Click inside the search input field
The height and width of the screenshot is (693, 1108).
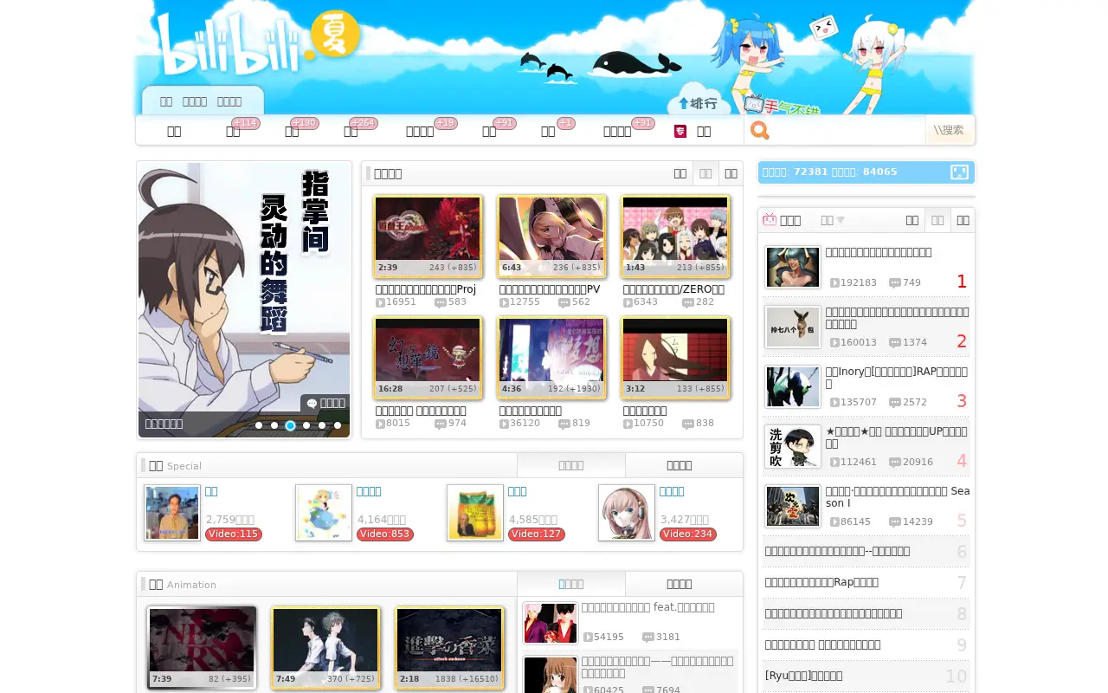pos(848,131)
